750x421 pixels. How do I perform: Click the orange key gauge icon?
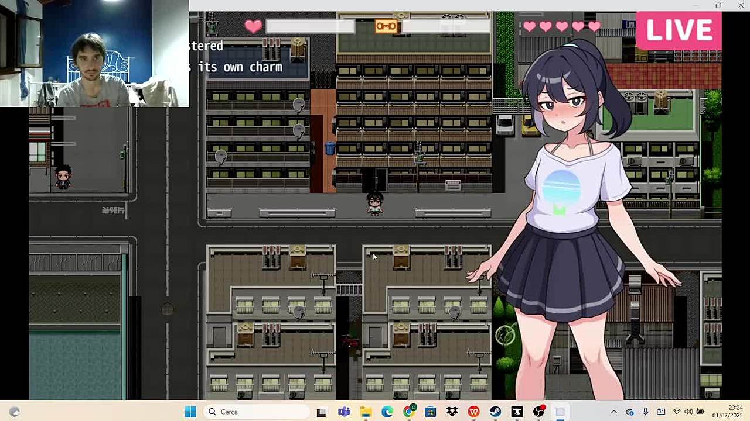386,26
